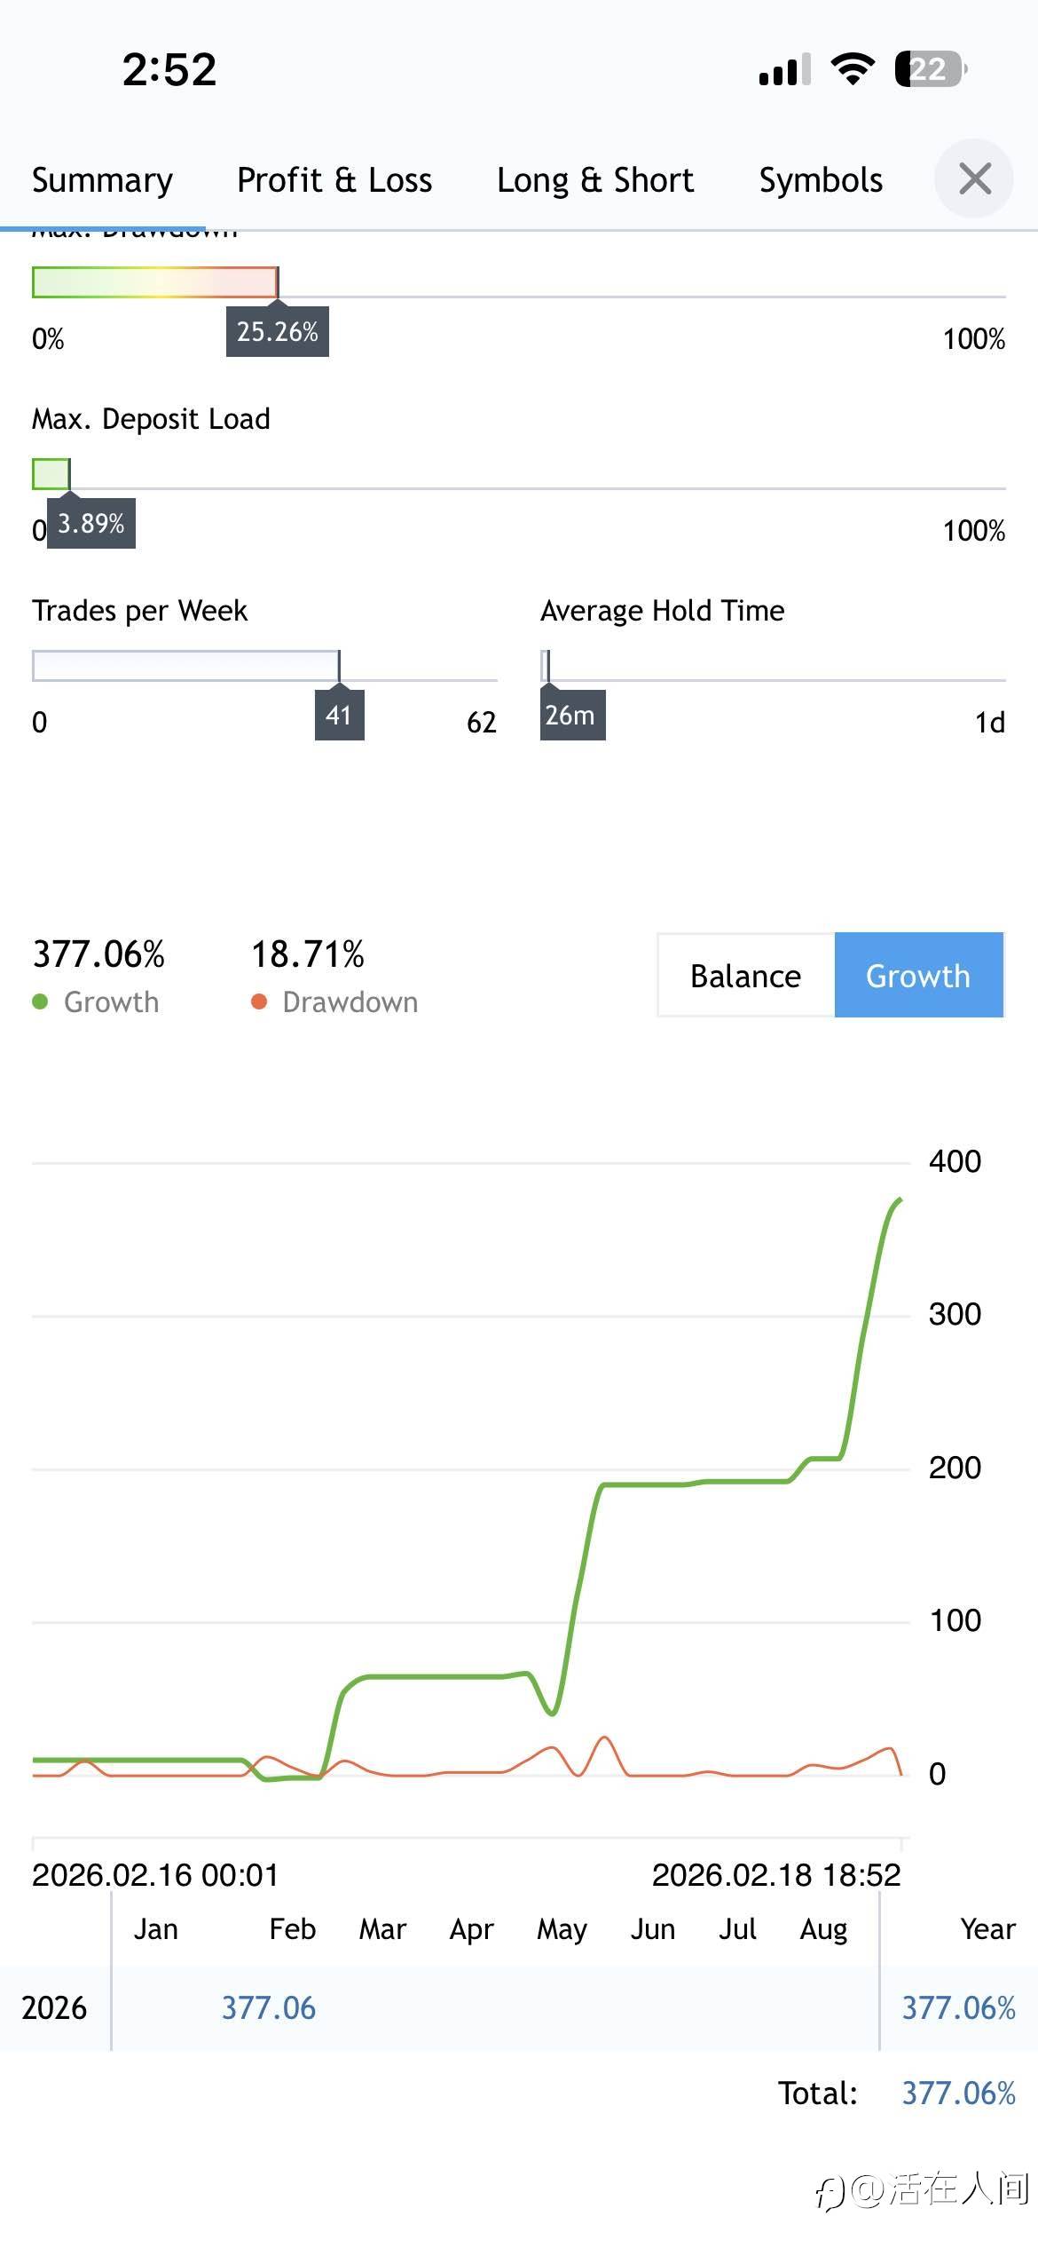Switch to the Profit & Loss tab
This screenshot has height=2248, width=1038.
click(334, 180)
